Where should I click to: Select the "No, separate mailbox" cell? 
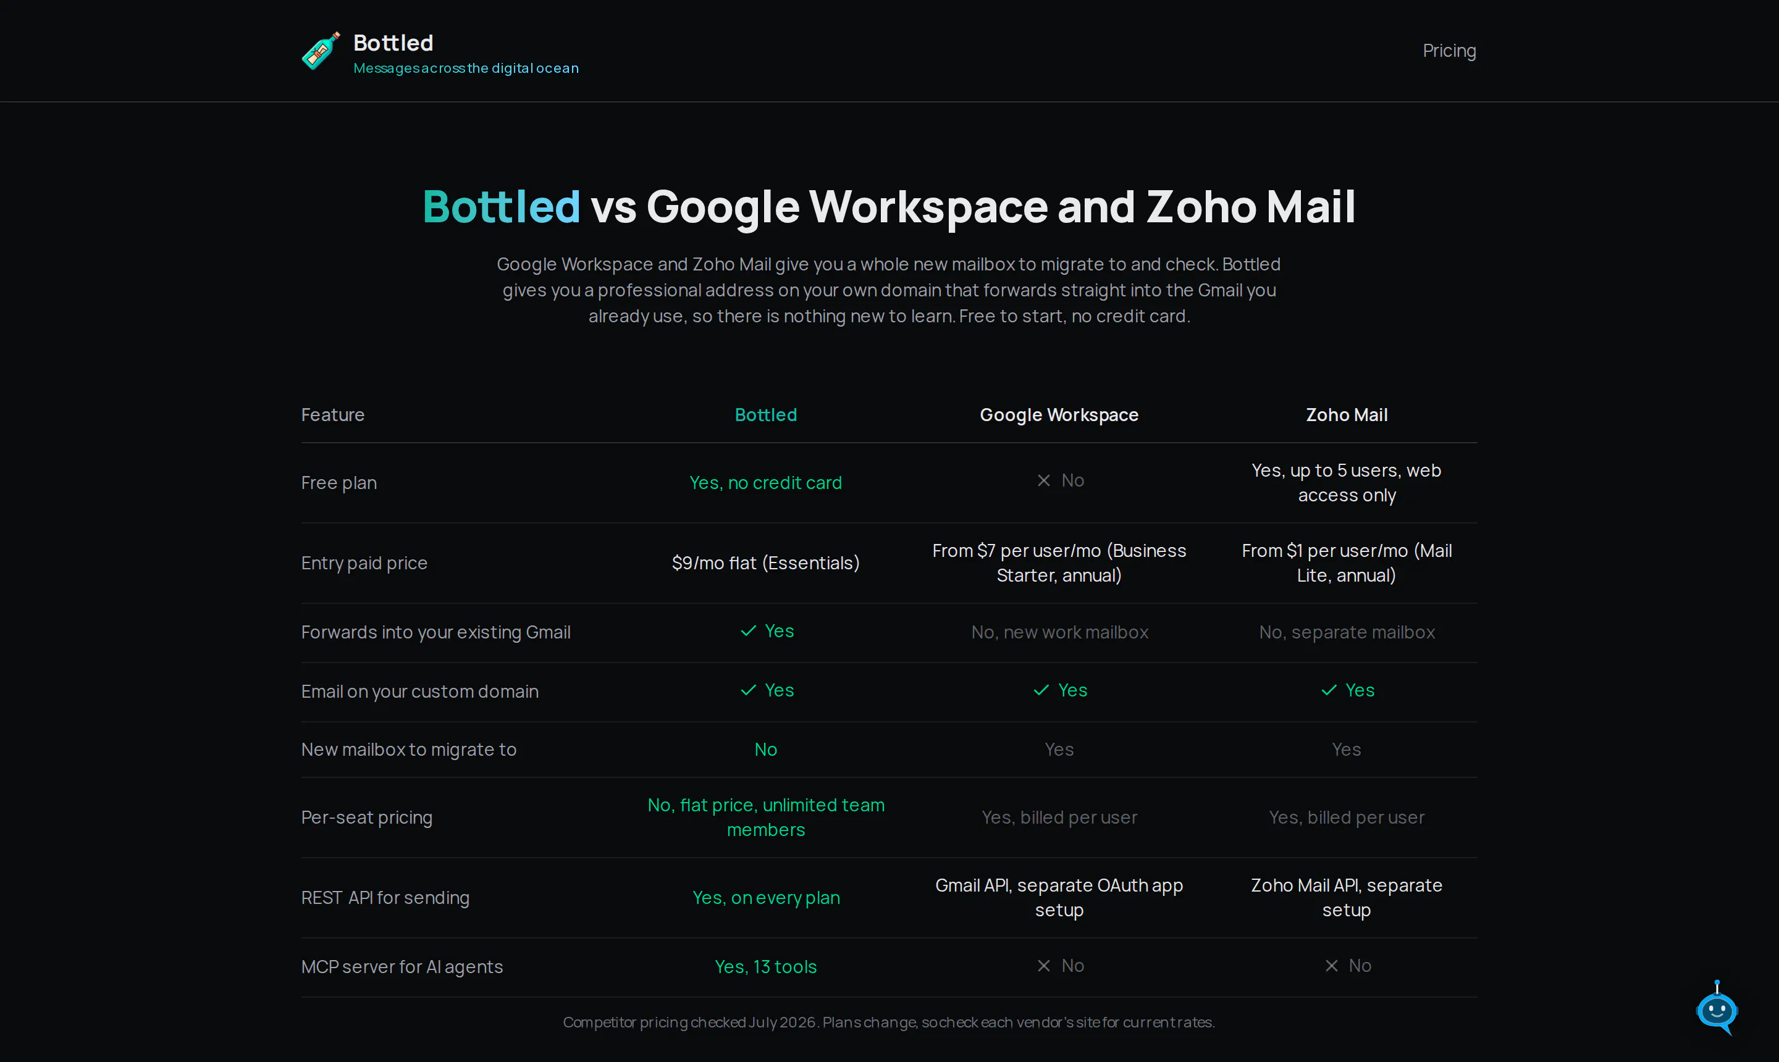[1347, 633]
